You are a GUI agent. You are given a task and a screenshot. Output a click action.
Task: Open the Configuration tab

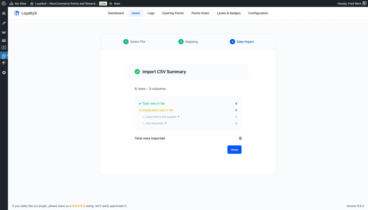[x=258, y=13]
